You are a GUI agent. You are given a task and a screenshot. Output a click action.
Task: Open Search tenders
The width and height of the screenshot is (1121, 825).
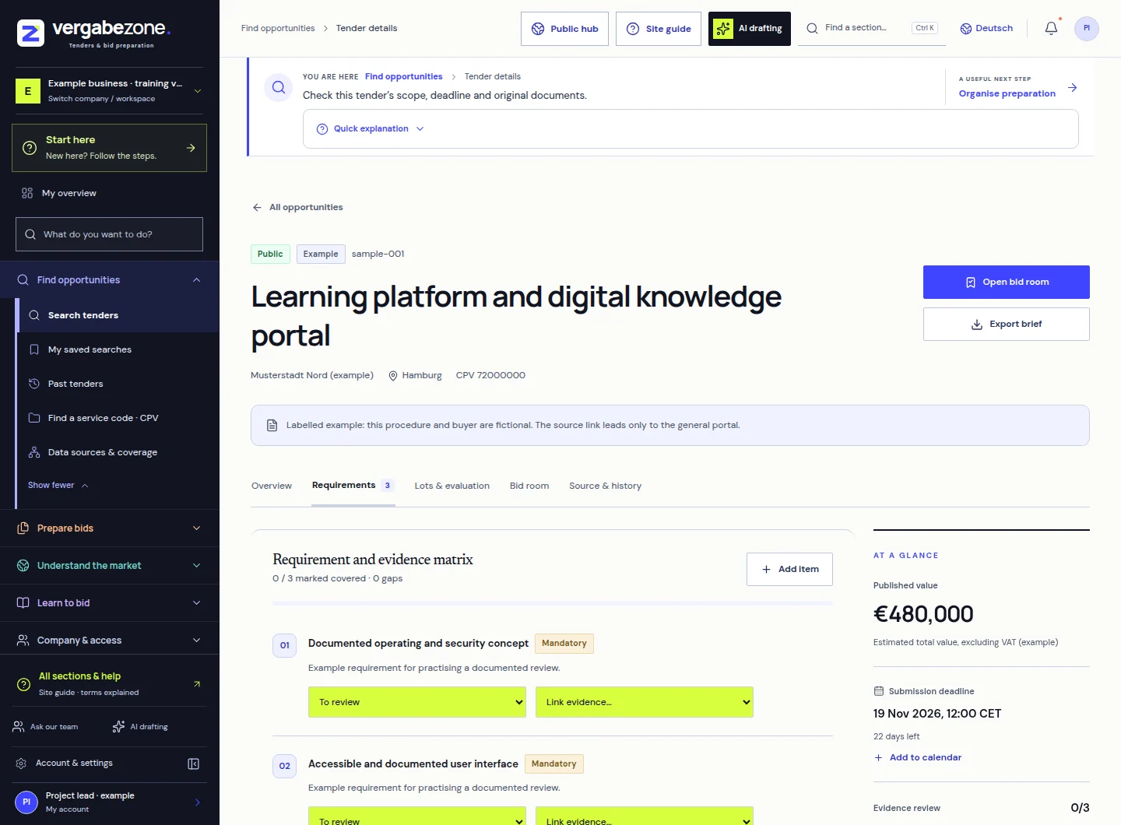tap(118, 315)
